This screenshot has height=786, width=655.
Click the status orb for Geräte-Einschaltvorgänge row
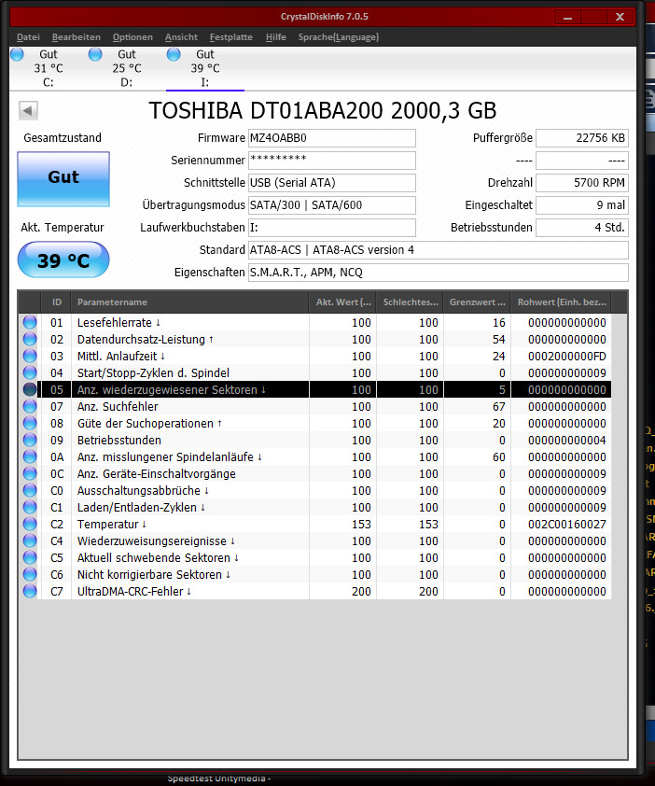click(x=30, y=473)
